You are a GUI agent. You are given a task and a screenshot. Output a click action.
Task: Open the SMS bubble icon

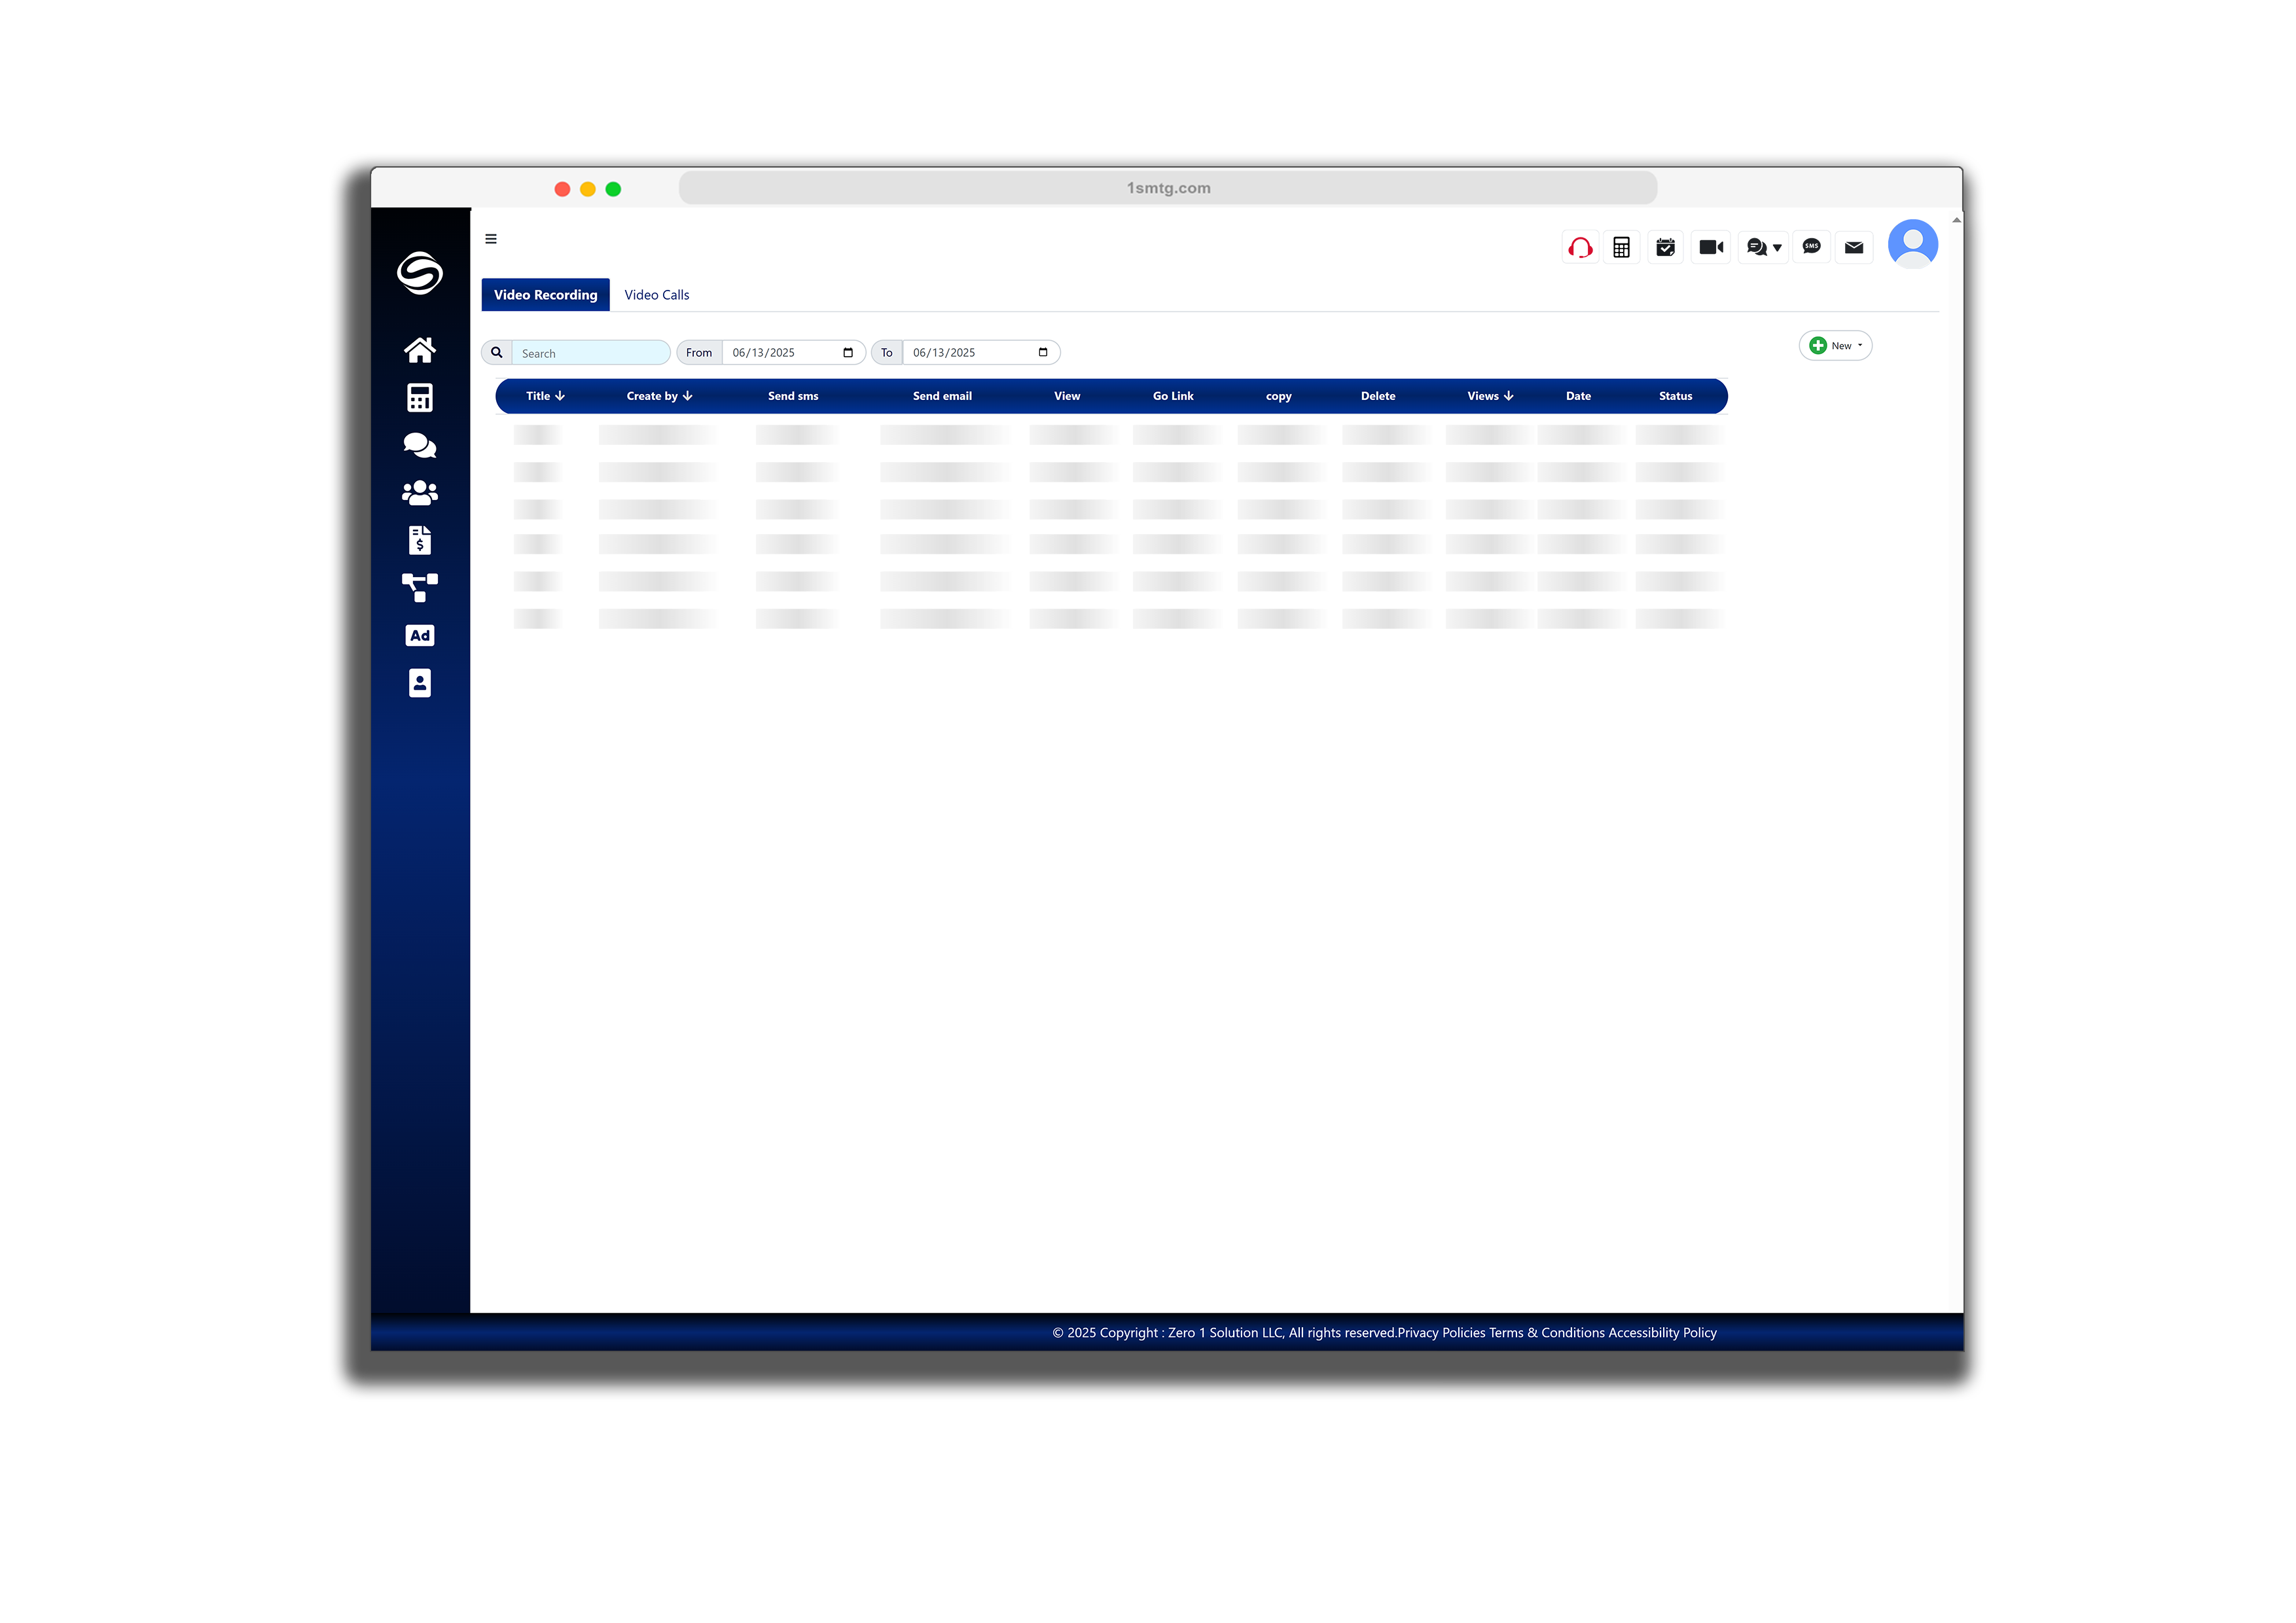(x=1811, y=247)
